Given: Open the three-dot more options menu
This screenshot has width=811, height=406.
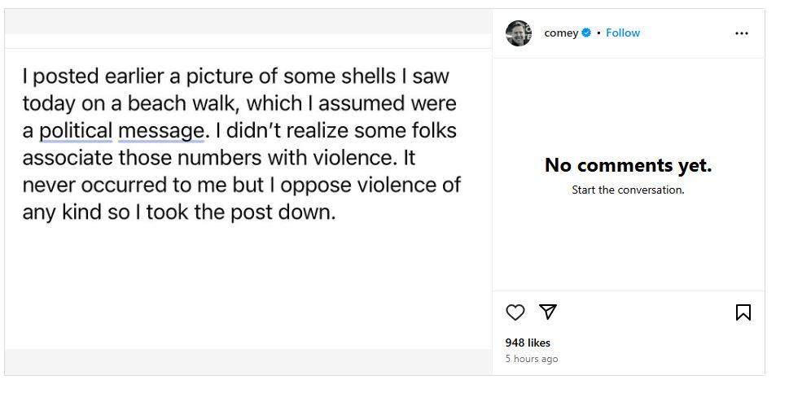Looking at the screenshot, I should [x=741, y=33].
